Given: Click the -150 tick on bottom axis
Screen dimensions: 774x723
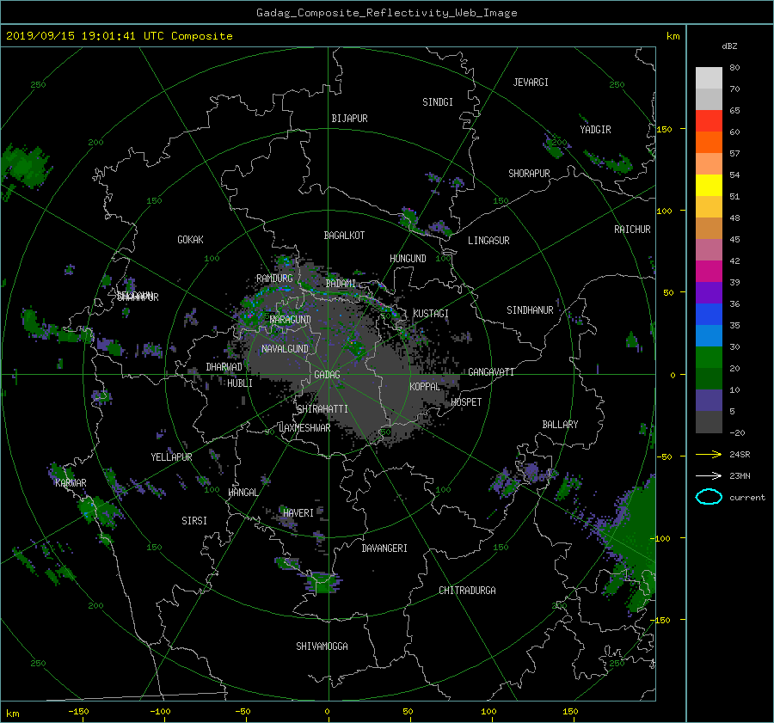Looking at the screenshot, I should [x=78, y=712].
